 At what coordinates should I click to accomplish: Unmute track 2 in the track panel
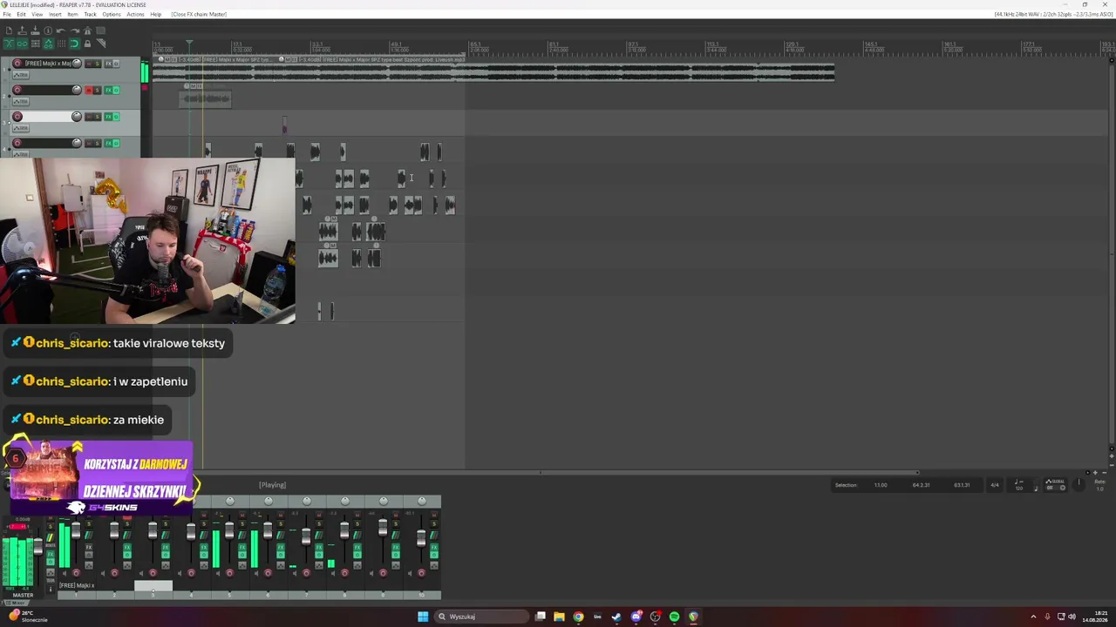pos(88,90)
